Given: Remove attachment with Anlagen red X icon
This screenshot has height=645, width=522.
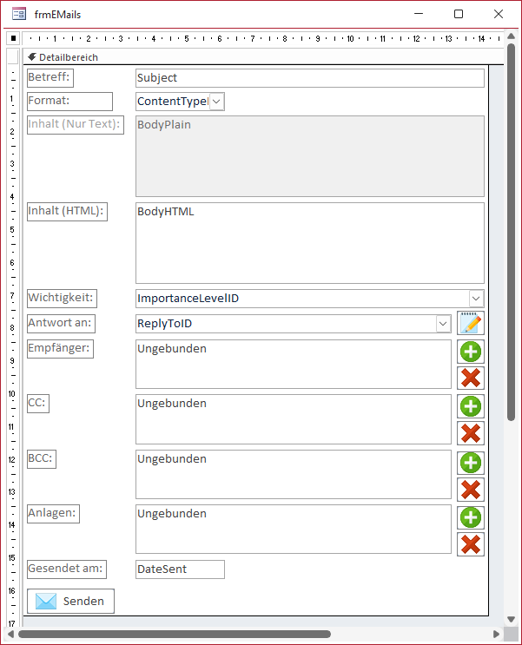Looking at the screenshot, I should pos(471,544).
